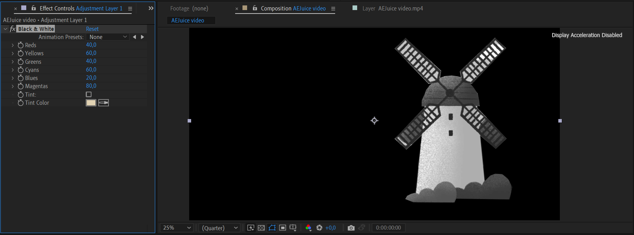Toggle Region of Interest
The image size is (634, 235).
(283, 228)
